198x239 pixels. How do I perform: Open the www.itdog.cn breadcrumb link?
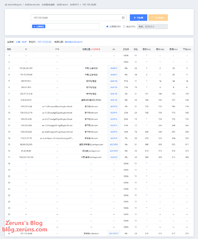14,5
